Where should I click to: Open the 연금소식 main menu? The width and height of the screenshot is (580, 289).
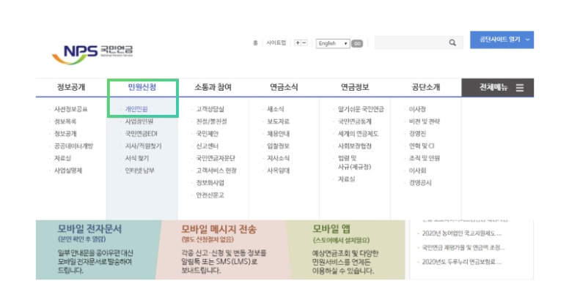(x=284, y=88)
